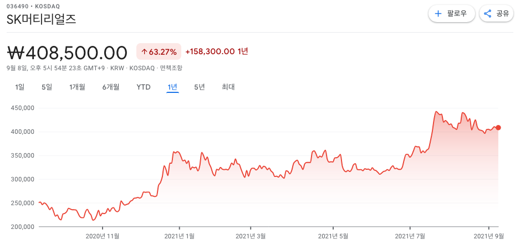Choose the YTD range tab

click(x=144, y=87)
